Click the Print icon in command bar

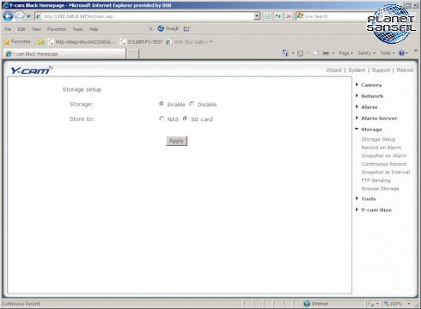[326, 53]
